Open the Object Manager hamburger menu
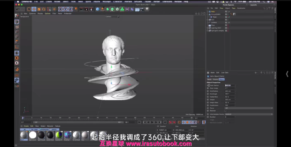Screen dimensions: 291x147 click(x=208, y=8)
